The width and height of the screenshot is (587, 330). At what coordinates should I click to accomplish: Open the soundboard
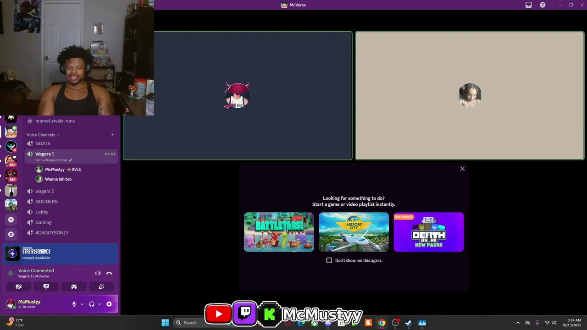tap(101, 286)
